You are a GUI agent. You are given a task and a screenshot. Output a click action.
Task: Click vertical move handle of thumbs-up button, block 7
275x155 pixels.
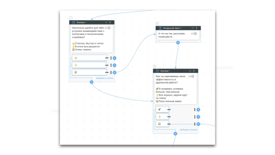[111, 58]
